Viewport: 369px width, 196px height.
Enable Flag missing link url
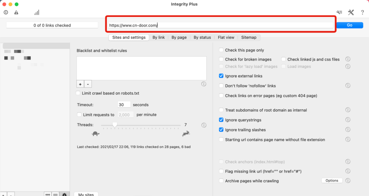pos(221,171)
